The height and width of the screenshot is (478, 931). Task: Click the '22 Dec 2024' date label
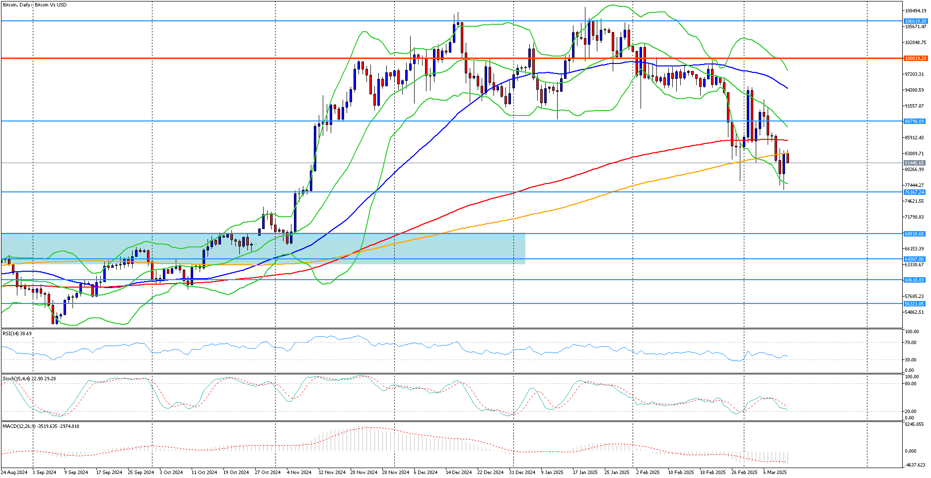click(491, 473)
